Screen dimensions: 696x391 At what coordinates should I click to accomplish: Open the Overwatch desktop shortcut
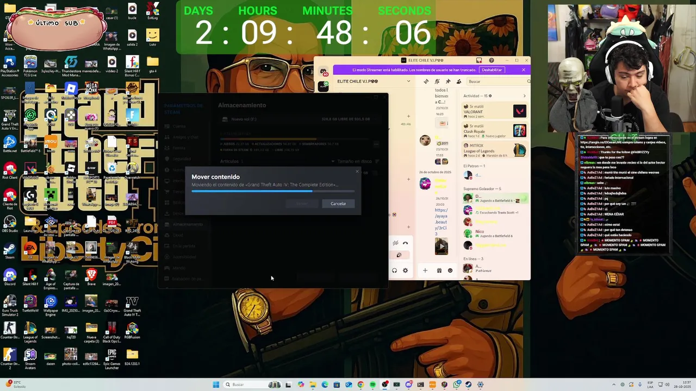132,171
